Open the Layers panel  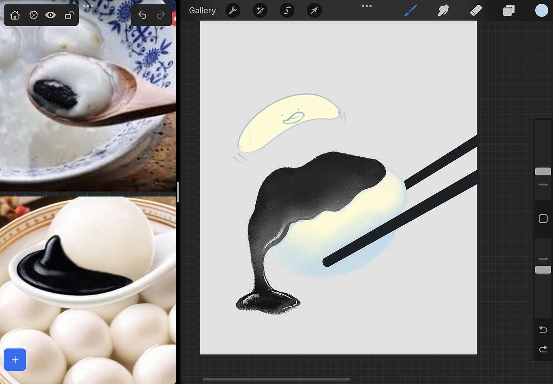pos(509,11)
